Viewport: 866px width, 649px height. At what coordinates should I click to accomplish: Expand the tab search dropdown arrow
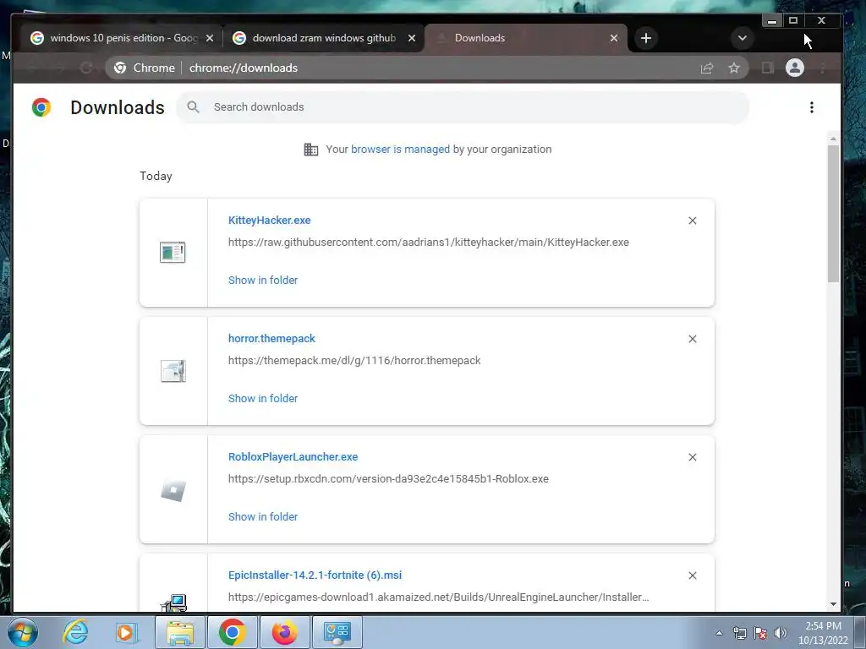(x=743, y=38)
